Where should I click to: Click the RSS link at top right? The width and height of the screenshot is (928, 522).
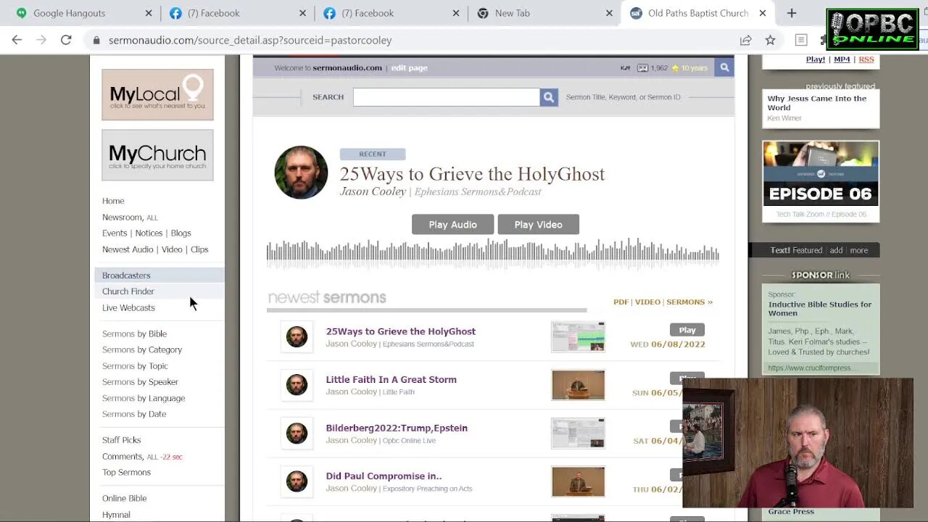point(866,59)
